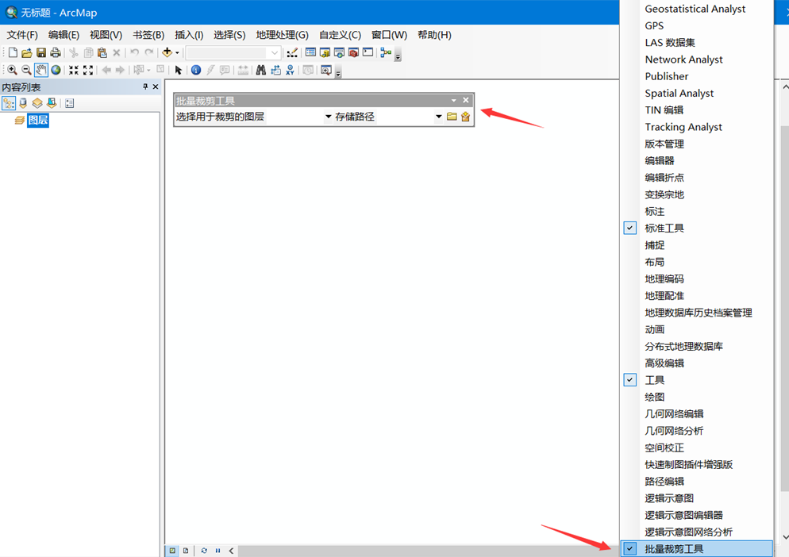Uncheck 批量裁剪工具 toolbar entry
The width and height of the screenshot is (789, 557).
click(x=697, y=549)
